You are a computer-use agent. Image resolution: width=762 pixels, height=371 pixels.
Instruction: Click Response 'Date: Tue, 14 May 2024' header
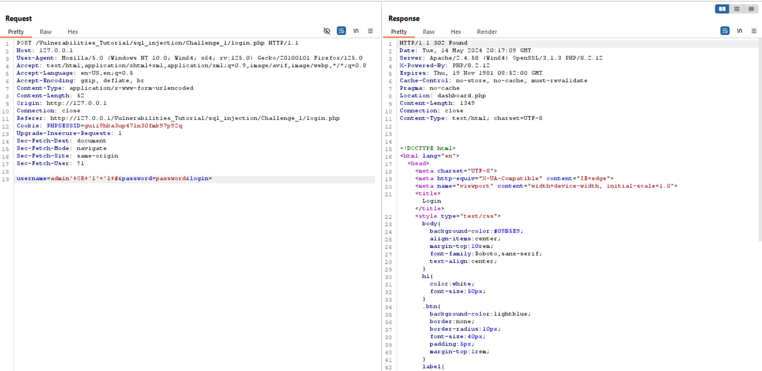465,51
